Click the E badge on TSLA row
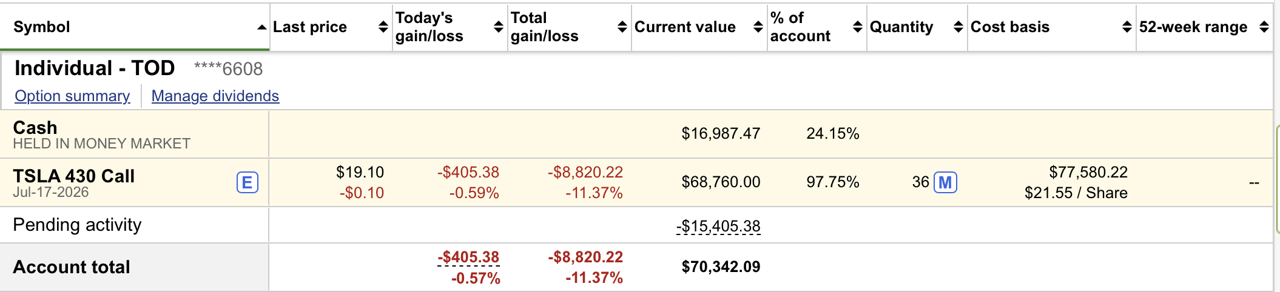This screenshot has height=292, width=1280. (x=247, y=182)
